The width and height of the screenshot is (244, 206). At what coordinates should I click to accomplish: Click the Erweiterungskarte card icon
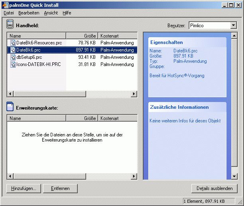point(10,106)
